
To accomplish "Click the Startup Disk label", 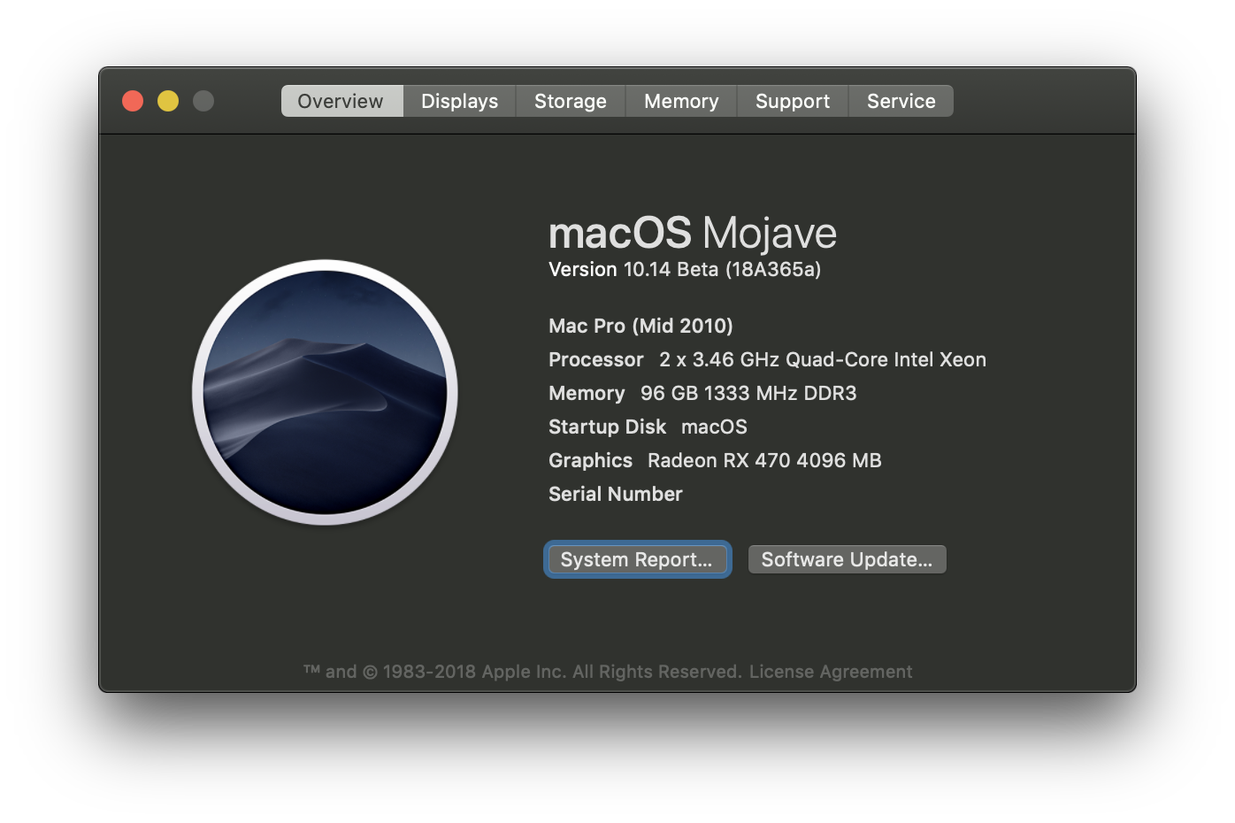I will [x=607, y=427].
